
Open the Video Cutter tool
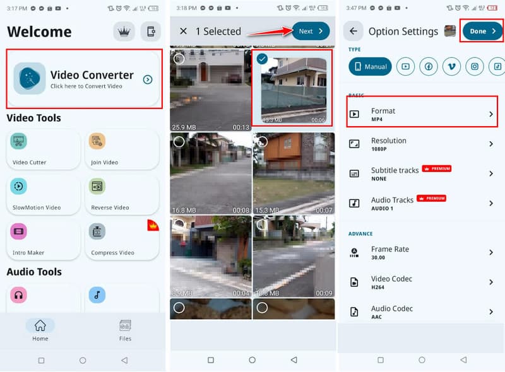(x=44, y=149)
